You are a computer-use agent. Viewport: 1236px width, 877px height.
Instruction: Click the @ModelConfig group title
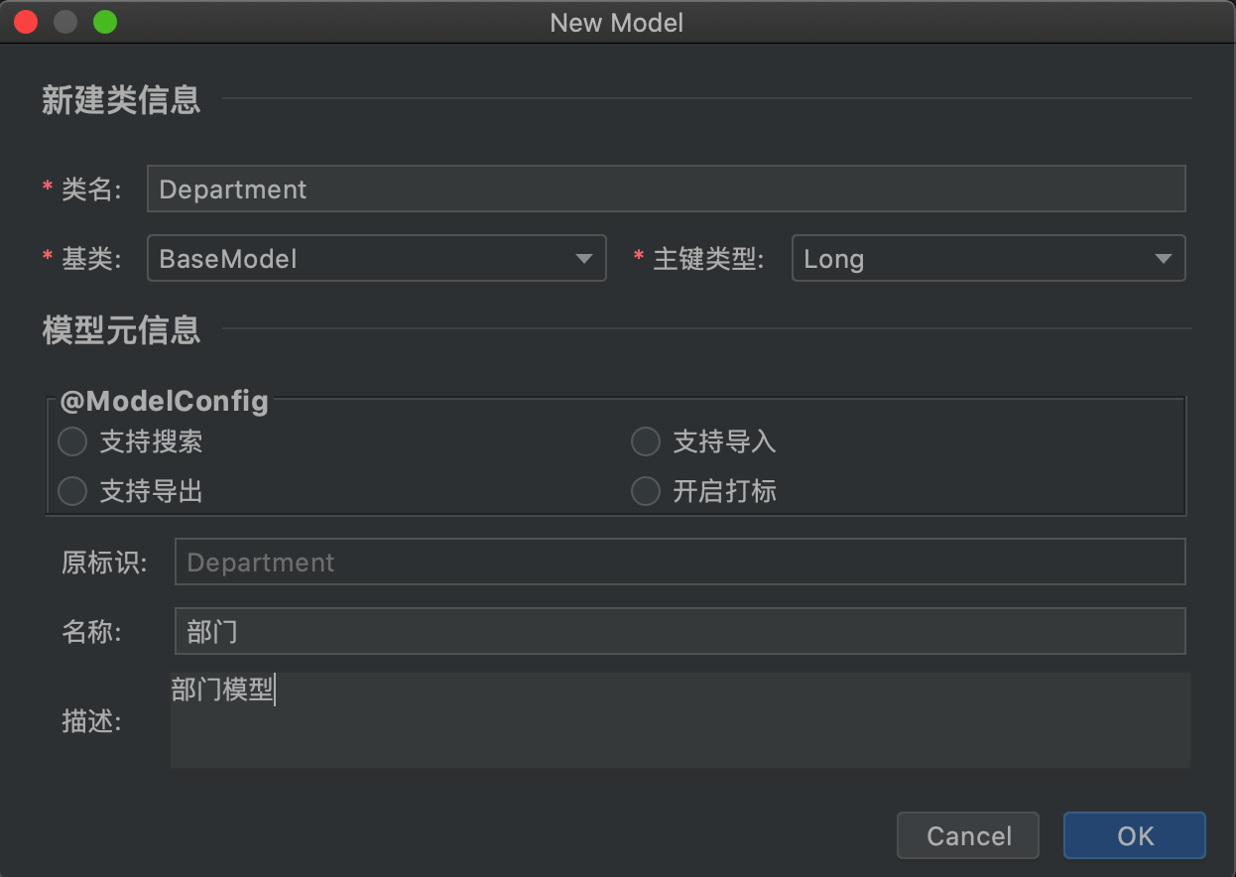[165, 401]
